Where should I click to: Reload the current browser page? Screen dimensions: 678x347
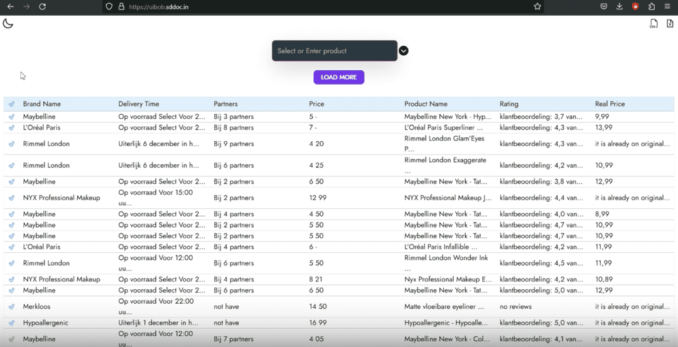coord(43,6)
